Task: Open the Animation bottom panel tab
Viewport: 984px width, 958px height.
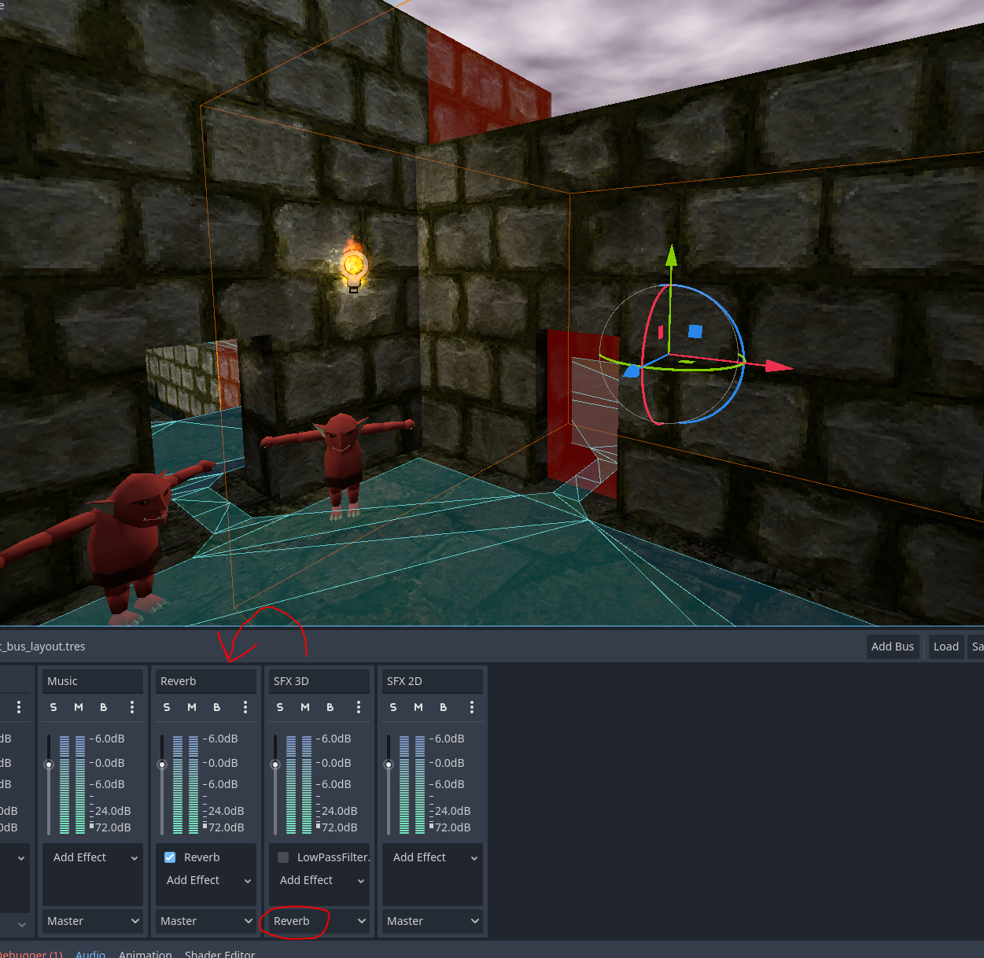Action: 146,953
